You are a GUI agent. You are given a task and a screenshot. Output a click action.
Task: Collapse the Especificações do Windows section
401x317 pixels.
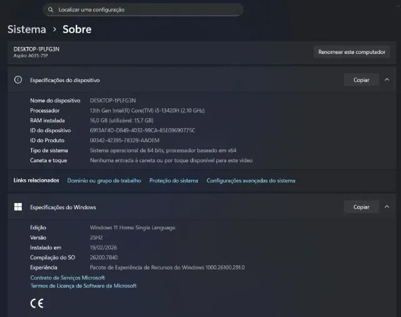[x=387, y=207]
